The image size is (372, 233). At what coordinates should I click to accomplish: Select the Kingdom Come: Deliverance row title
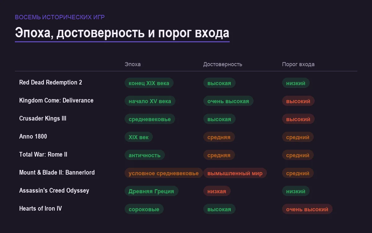click(56, 100)
